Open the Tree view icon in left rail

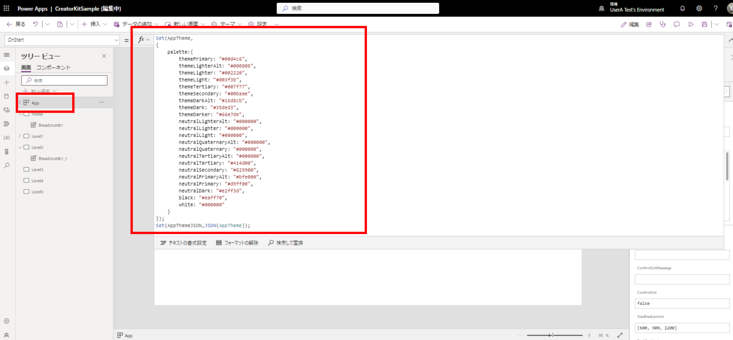[x=7, y=68]
